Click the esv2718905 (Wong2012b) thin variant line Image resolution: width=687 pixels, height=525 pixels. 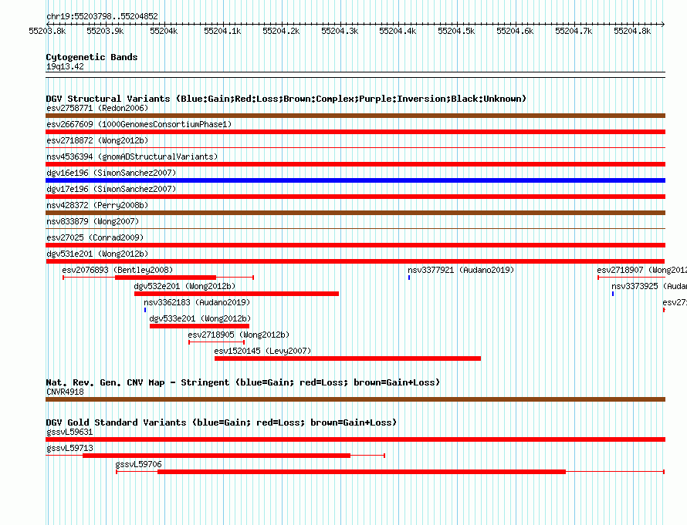click(x=216, y=342)
